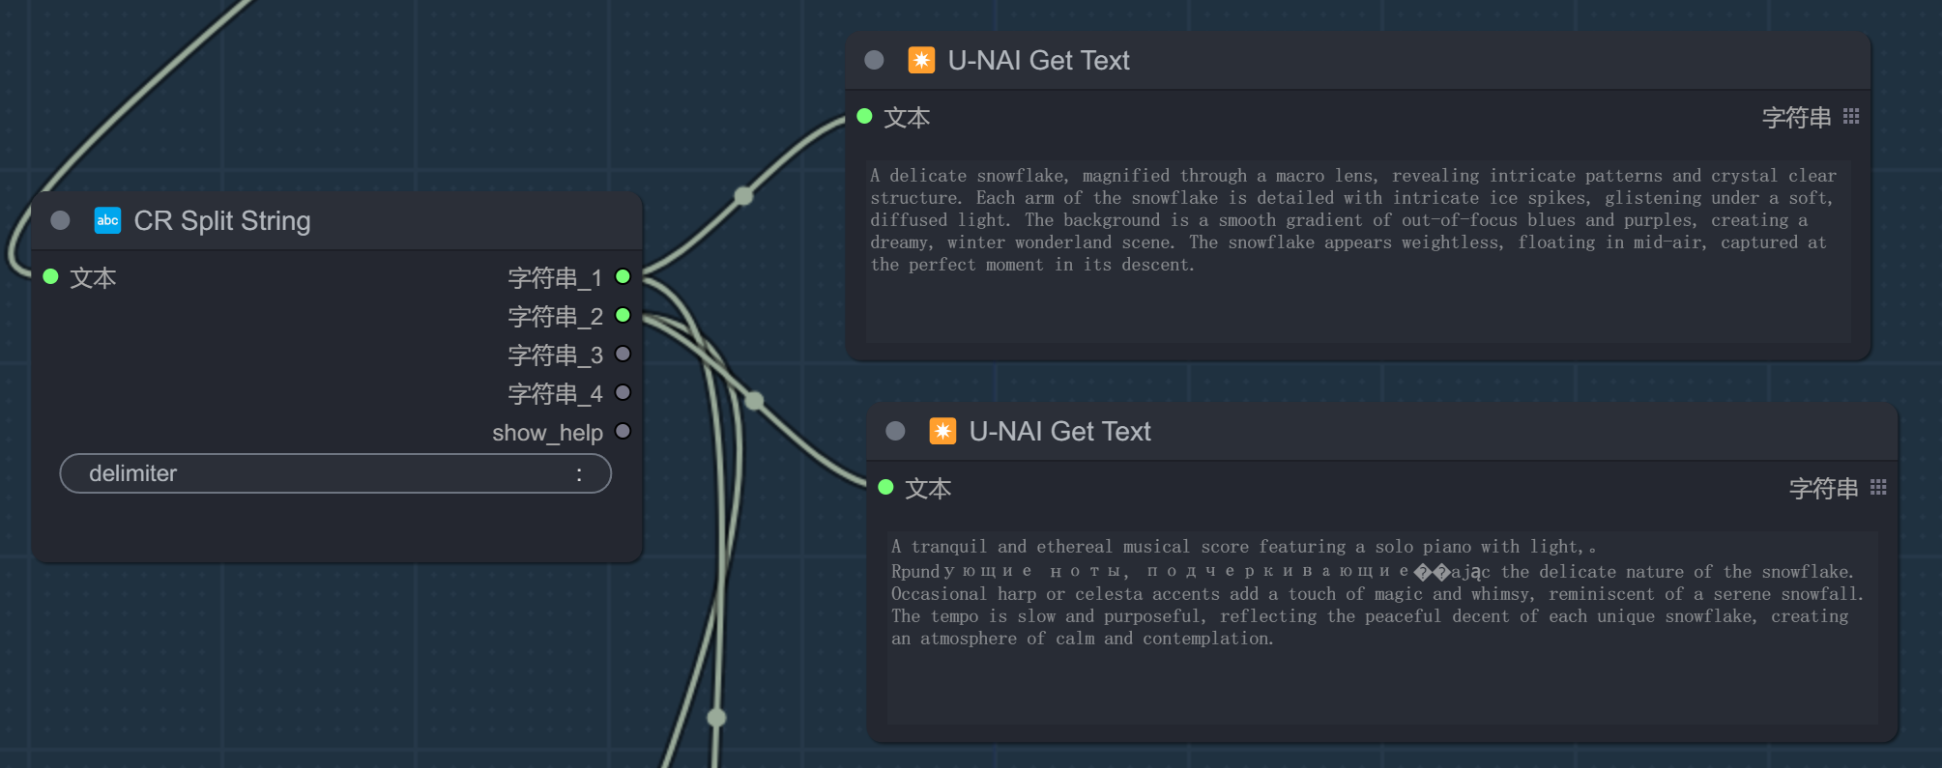This screenshot has width=1942, height=768.
Task: Click the 字符串_4 output port
Action: 623,393
